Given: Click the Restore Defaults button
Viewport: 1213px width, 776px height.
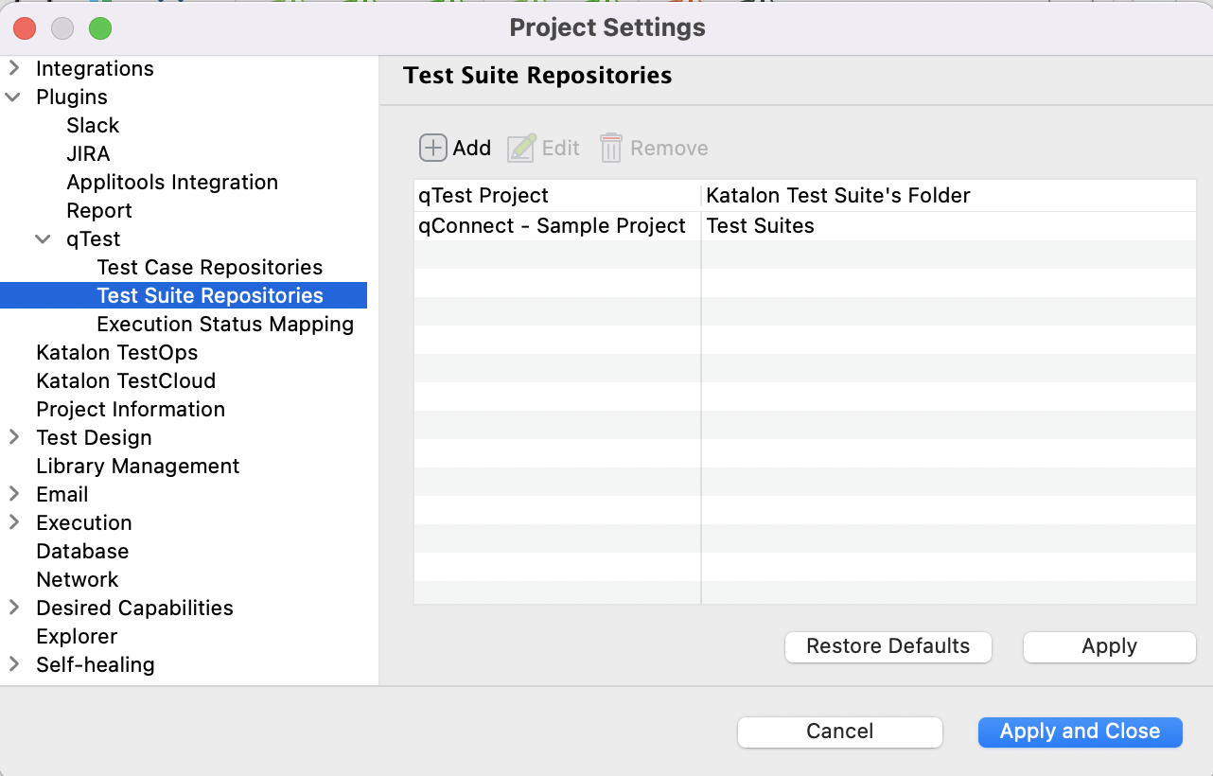Looking at the screenshot, I should coord(888,646).
